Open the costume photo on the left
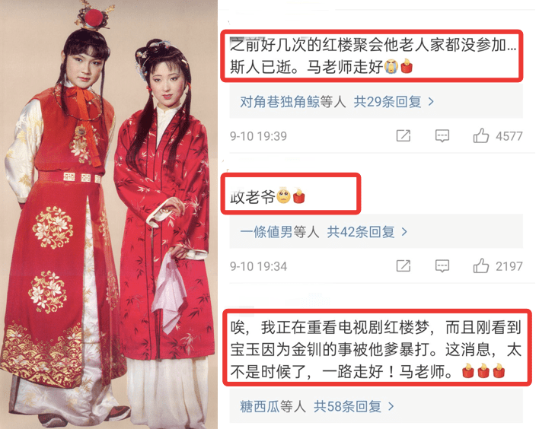 point(109,214)
